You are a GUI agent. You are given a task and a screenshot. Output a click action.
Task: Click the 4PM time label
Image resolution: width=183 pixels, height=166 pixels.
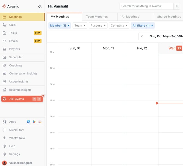click(x=52, y=101)
